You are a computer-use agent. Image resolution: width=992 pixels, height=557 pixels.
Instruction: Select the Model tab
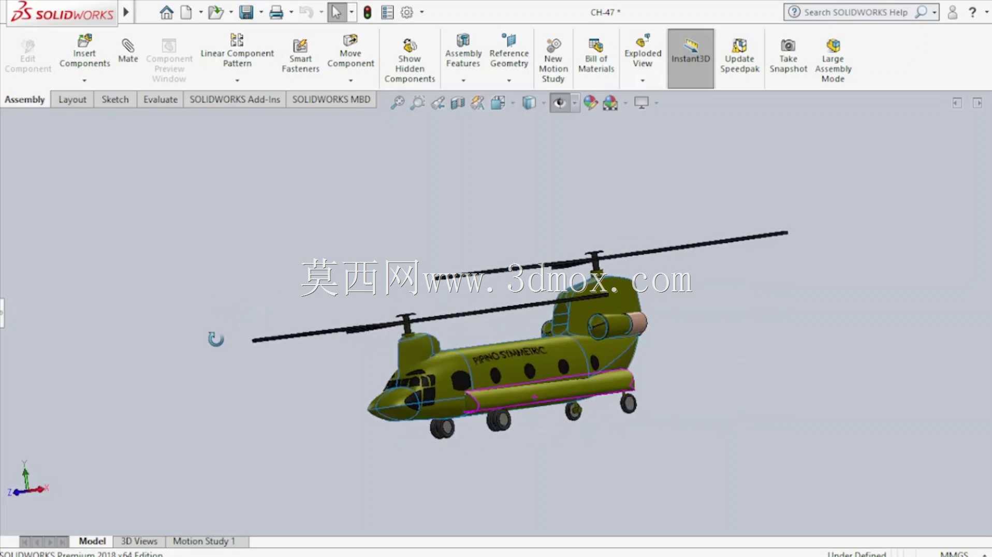(92, 541)
